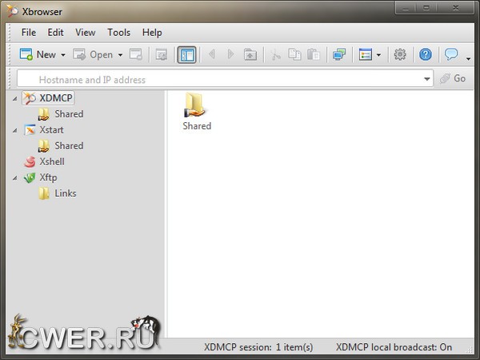Click the Hostname and IP address field
The width and height of the screenshot is (480, 360).
click(x=224, y=79)
